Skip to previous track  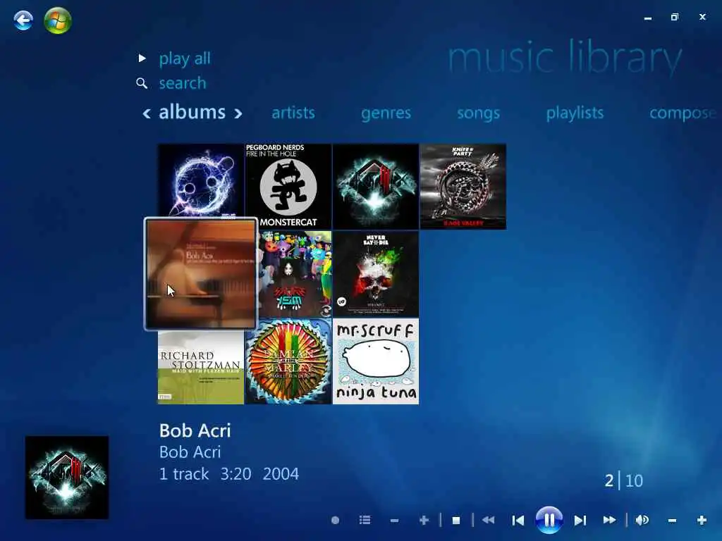click(518, 521)
